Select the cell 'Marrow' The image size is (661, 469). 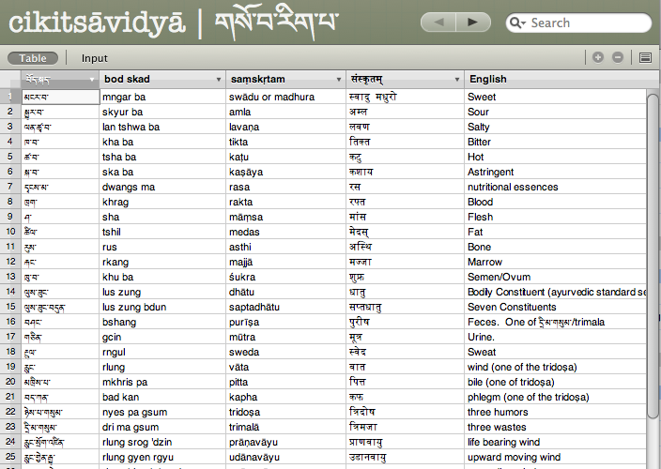click(x=555, y=262)
